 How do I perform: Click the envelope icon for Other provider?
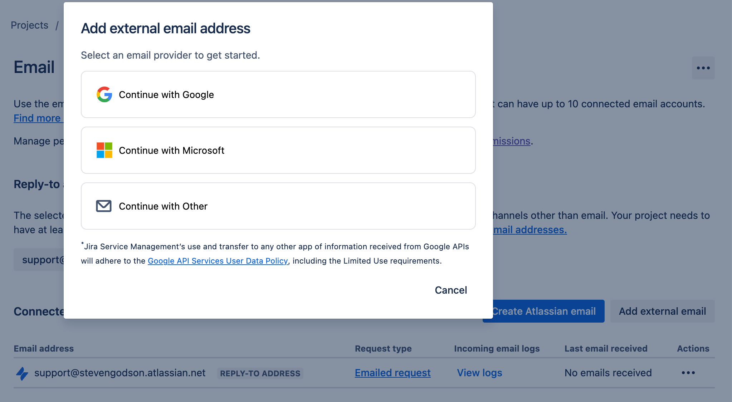pos(104,206)
